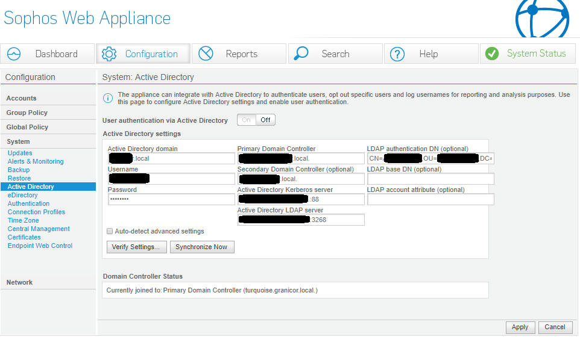Click the Configuration gear icon

109,54
